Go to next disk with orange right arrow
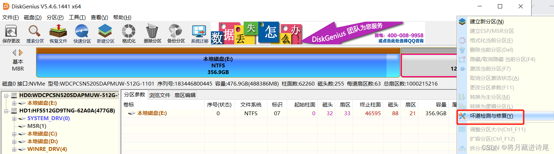Image resolution: width=554 pixels, height=154 pixels. pyautogui.click(x=21, y=53)
